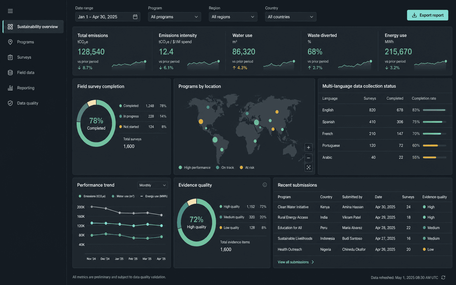Toggle At risk map legend
Viewport: 456px width, 285px height.
[247, 167]
